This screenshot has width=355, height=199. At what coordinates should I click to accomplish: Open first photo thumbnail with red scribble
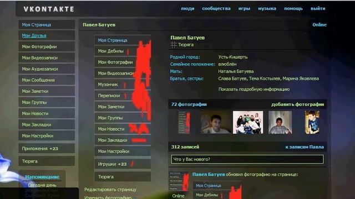pos(184,123)
